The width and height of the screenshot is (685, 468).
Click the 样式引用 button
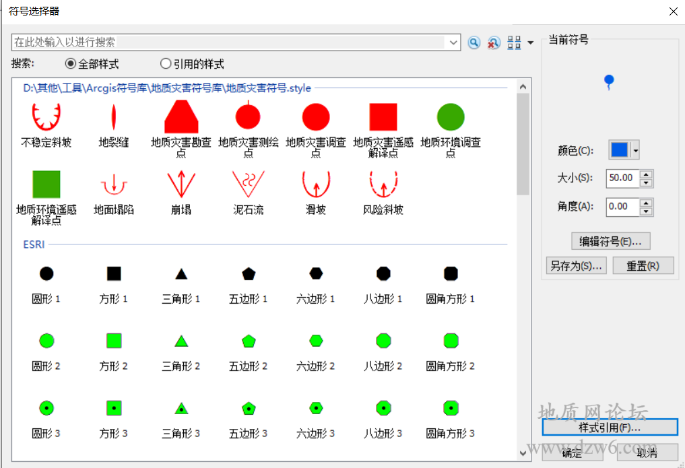click(x=610, y=427)
